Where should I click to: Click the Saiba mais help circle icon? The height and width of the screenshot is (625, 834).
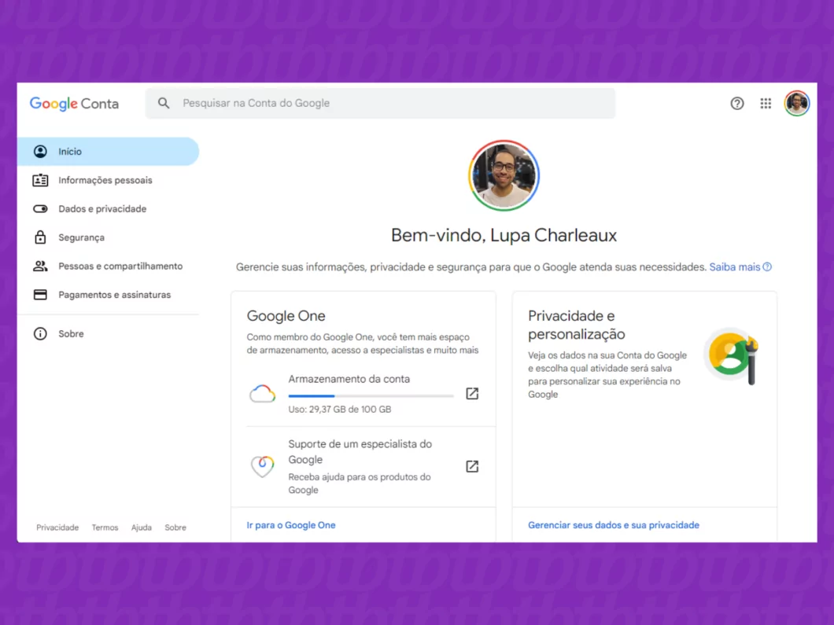(x=767, y=267)
